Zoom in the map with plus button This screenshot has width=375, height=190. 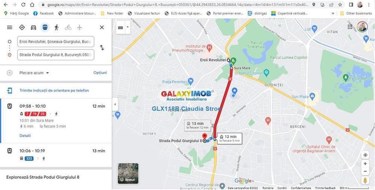pyautogui.click(x=365, y=164)
